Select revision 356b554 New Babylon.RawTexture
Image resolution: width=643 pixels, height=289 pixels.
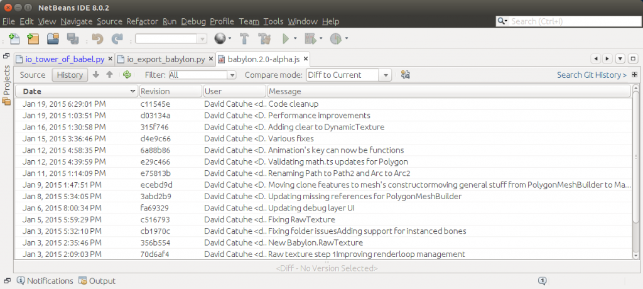click(x=323, y=243)
